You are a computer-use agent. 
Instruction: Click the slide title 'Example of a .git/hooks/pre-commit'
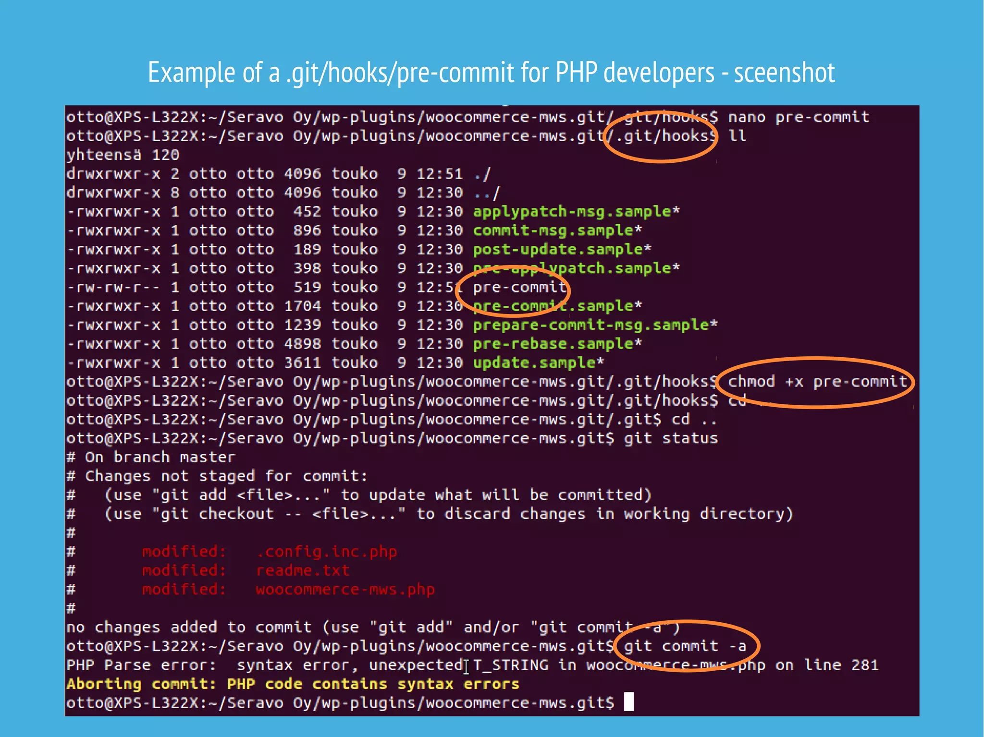point(491,72)
